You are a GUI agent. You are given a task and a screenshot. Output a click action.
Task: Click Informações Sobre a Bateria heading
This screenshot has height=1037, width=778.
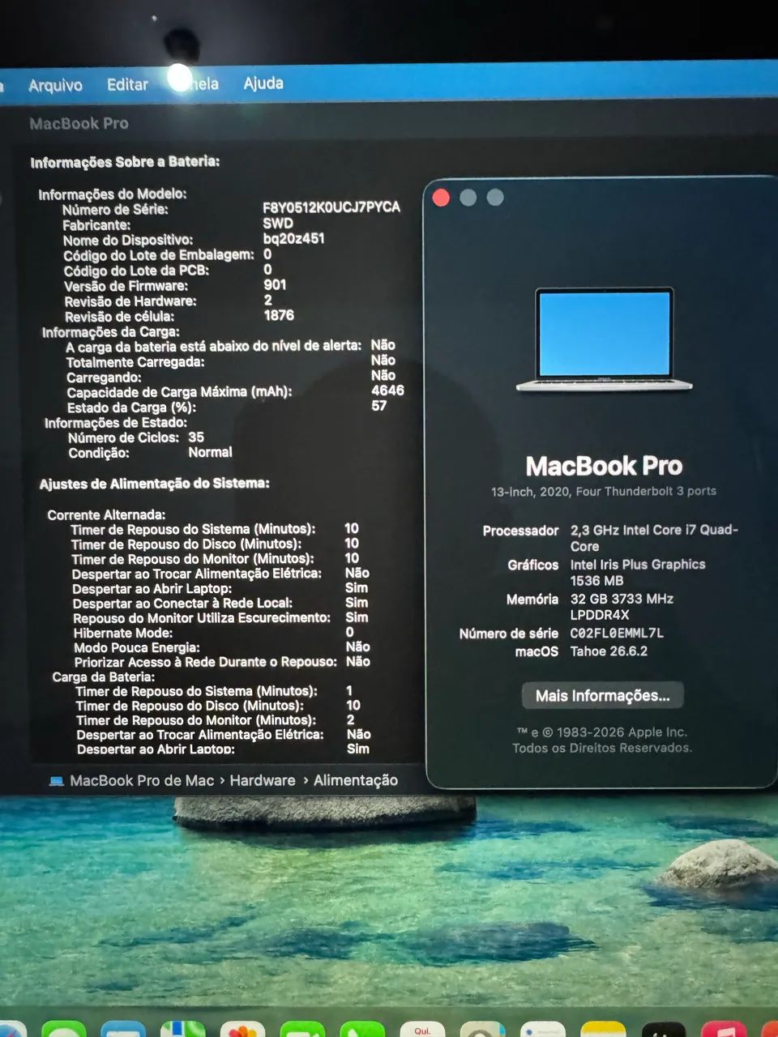(125, 162)
